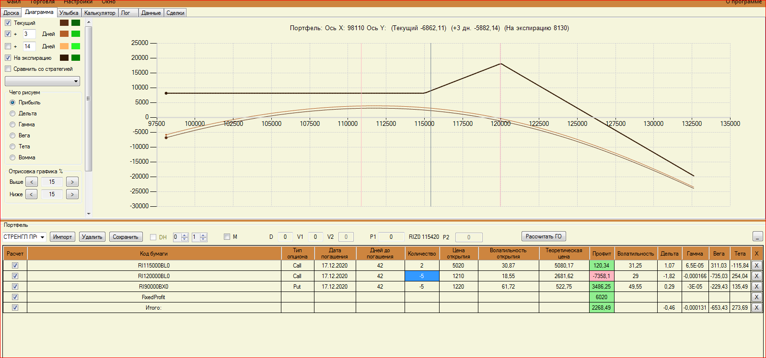766x358 pixels.
Task: Increase the Ниже chart percentage with right arrow
Action: (72, 194)
